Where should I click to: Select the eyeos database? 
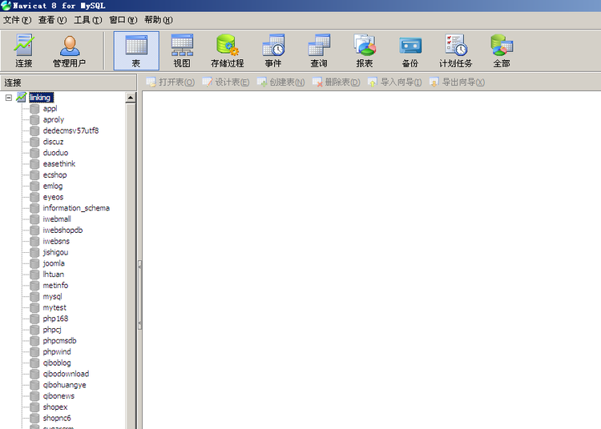[x=53, y=197]
